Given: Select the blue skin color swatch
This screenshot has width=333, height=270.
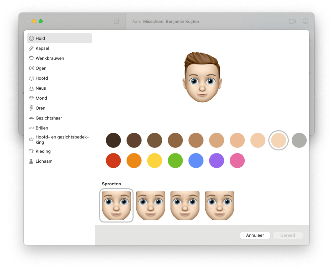Looking at the screenshot, I should (x=196, y=160).
